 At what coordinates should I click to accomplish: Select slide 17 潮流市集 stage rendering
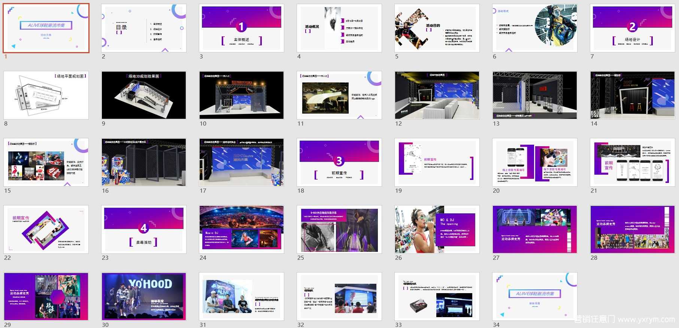242,162
